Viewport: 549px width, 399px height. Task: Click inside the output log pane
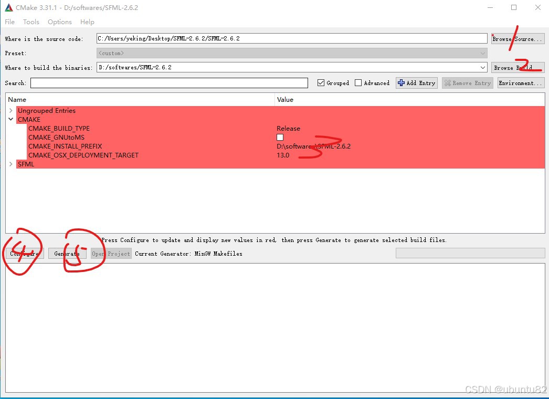275,328
